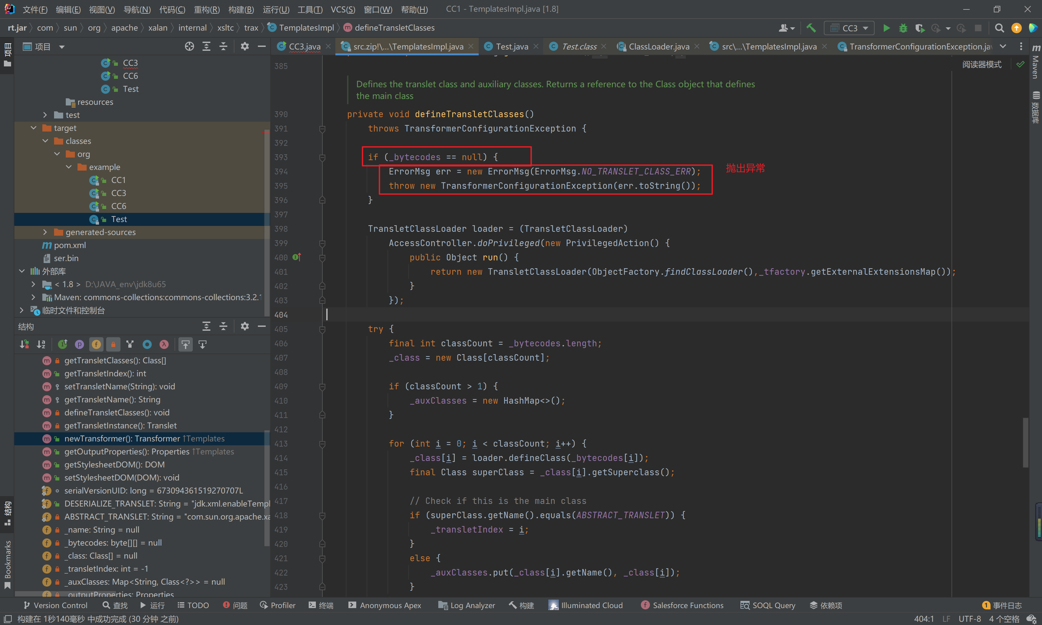
Task: Toggle show fields filter in structure
Action: 96,344
